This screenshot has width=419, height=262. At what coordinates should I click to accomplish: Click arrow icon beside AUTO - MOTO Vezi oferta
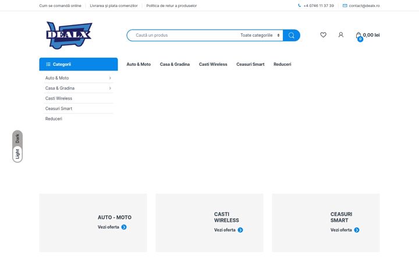(x=124, y=227)
